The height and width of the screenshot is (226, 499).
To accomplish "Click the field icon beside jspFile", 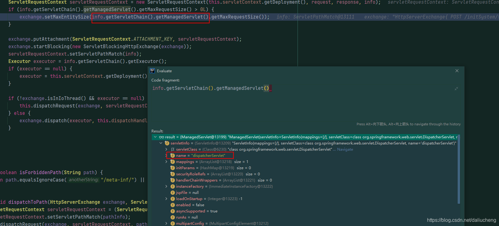I will click(173, 192).
